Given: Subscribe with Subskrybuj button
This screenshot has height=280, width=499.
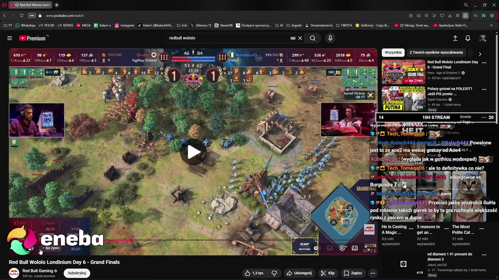Looking at the screenshot, I should click(x=77, y=273).
